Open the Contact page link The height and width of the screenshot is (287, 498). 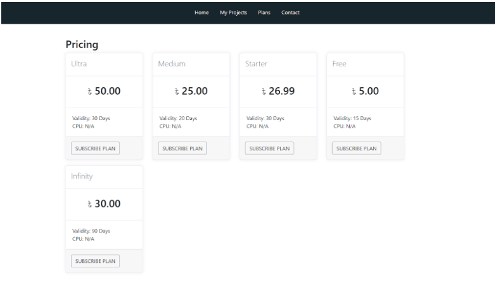pyautogui.click(x=290, y=13)
